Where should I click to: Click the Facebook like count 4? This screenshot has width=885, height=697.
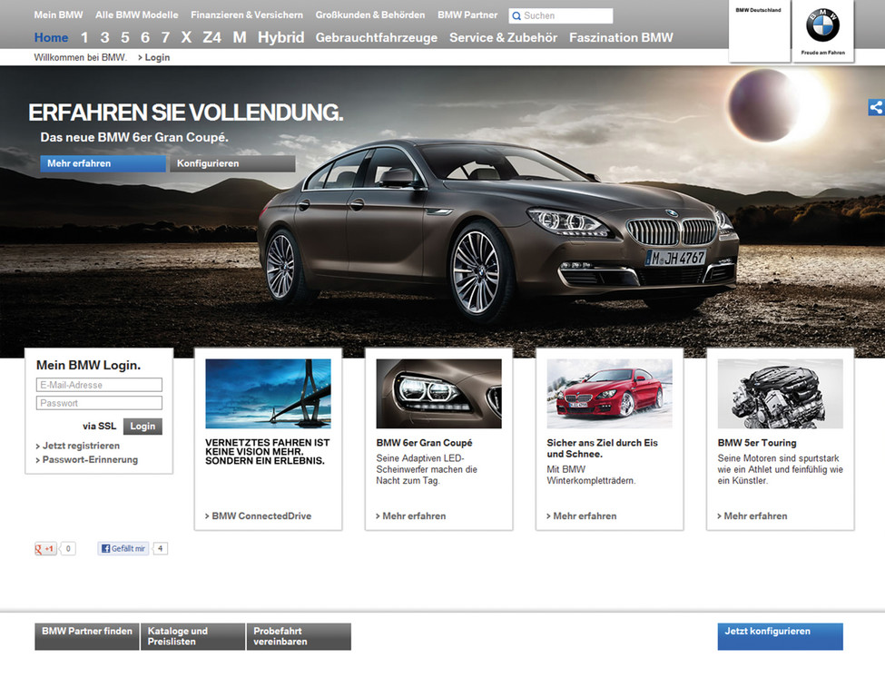click(161, 548)
